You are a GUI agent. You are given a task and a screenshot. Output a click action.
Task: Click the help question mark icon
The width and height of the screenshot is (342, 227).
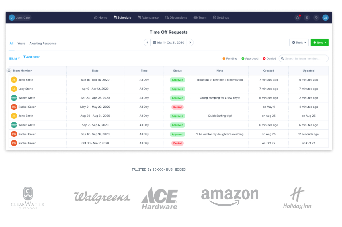point(307,18)
